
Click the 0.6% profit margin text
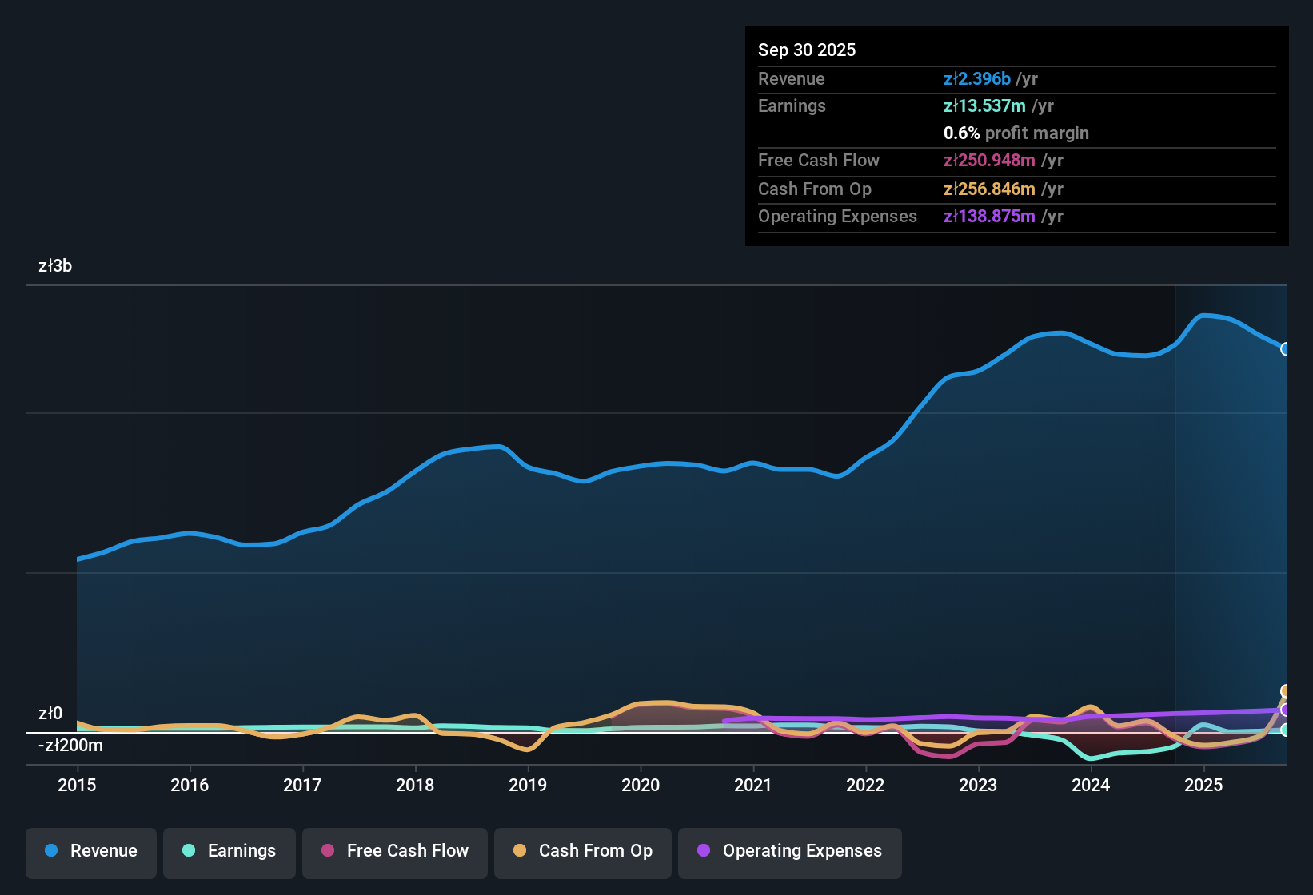click(1016, 133)
